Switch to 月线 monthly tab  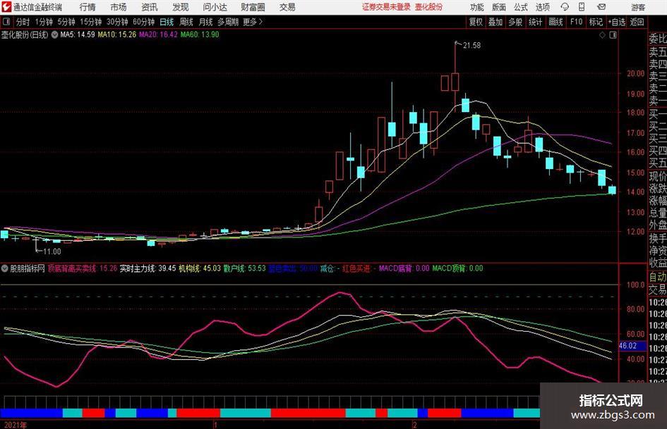[205, 22]
